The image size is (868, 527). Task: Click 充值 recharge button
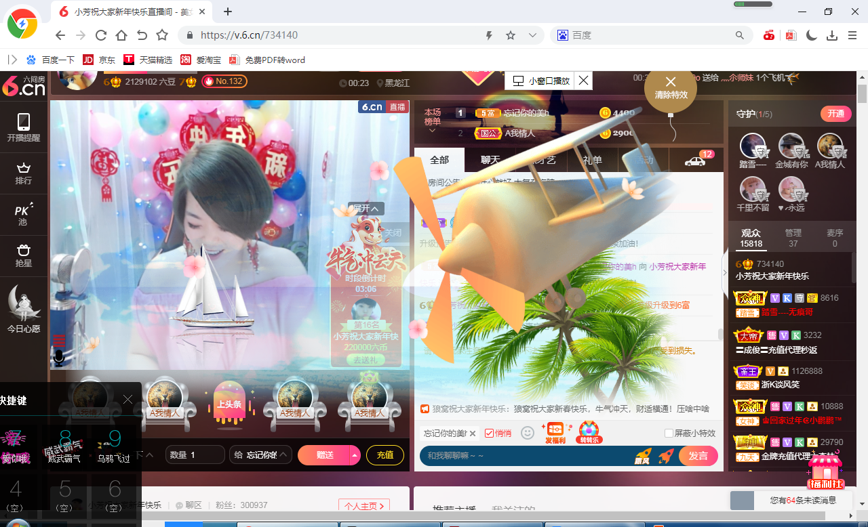tap(385, 455)
